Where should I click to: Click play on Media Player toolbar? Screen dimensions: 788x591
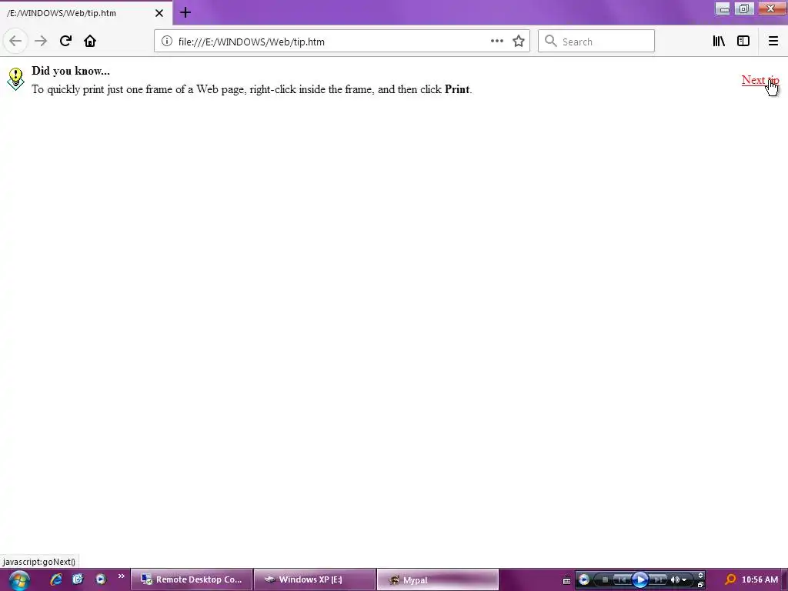[640, 579]
